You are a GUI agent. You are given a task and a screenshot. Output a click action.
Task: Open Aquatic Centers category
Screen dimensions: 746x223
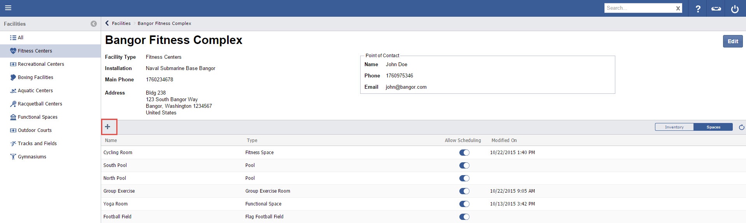click(x=35, y=91)
